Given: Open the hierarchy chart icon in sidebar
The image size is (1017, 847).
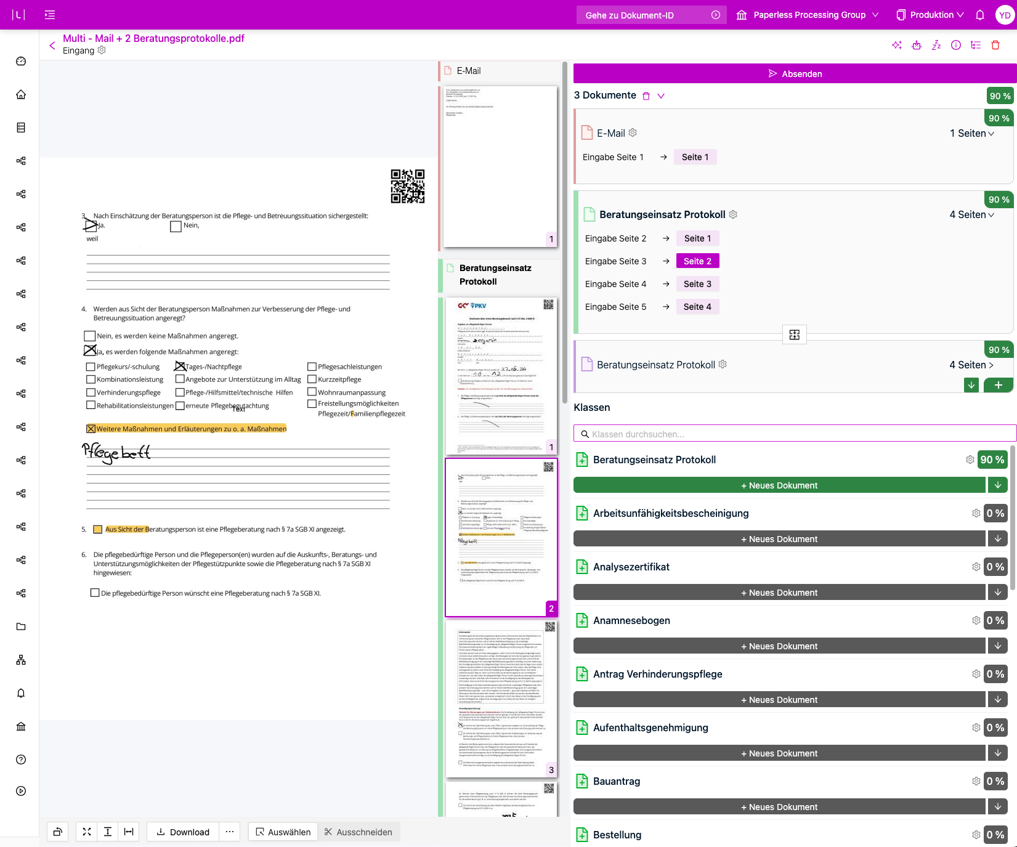Looking at the screenshot, I should (21, 660).
